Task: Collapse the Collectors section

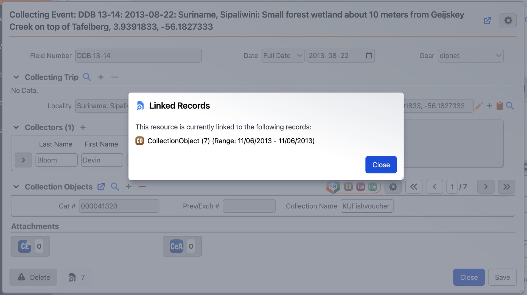Action: (16, 127)
